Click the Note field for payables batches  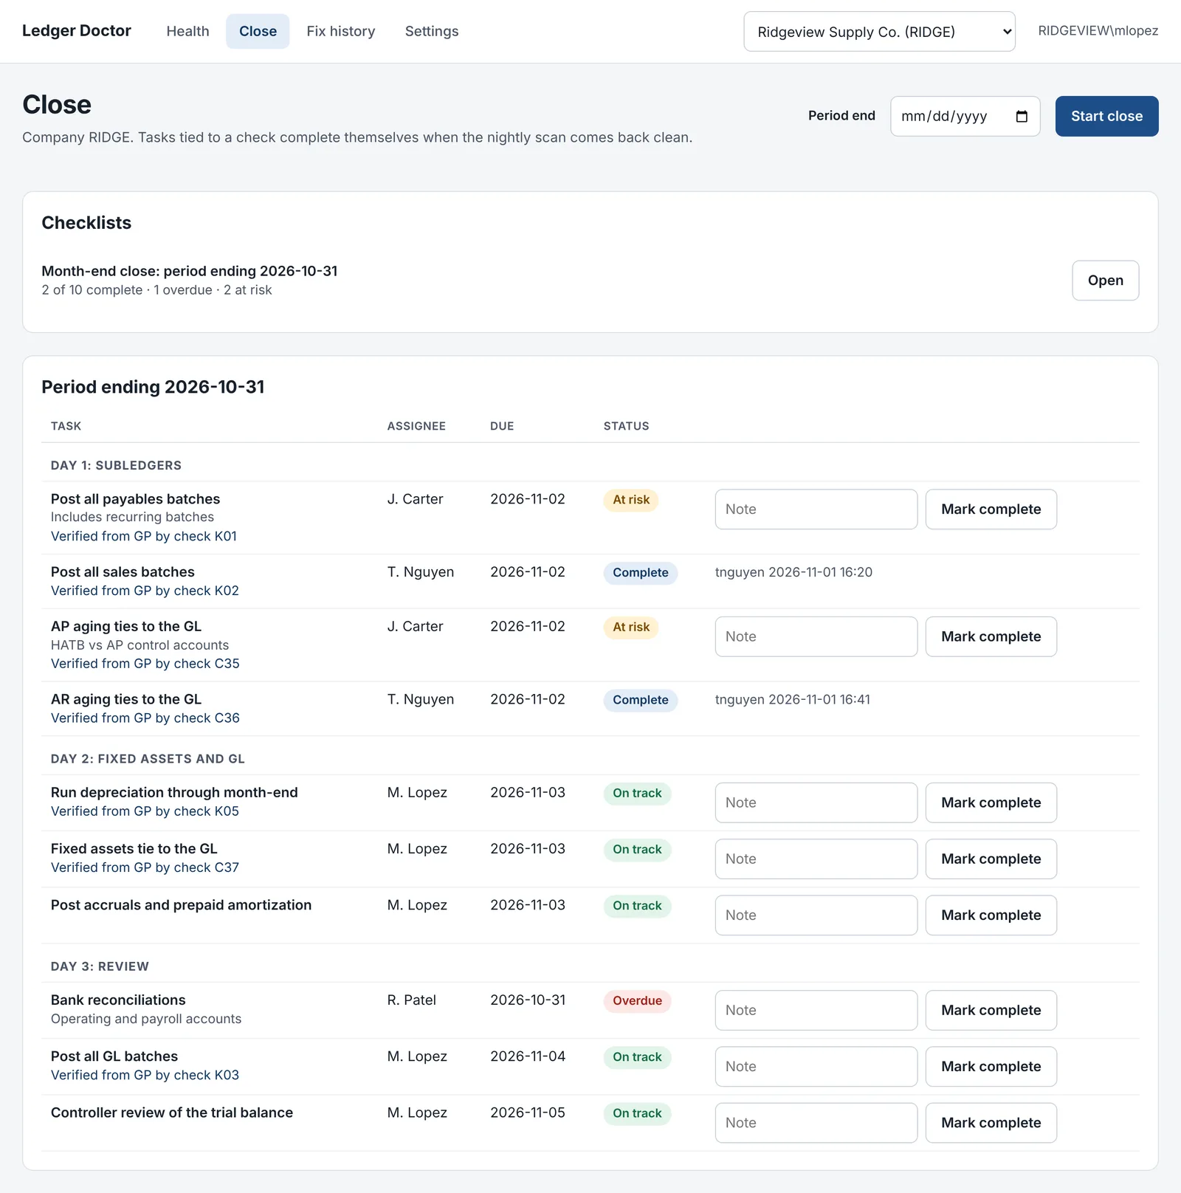[x=816, y=509]
